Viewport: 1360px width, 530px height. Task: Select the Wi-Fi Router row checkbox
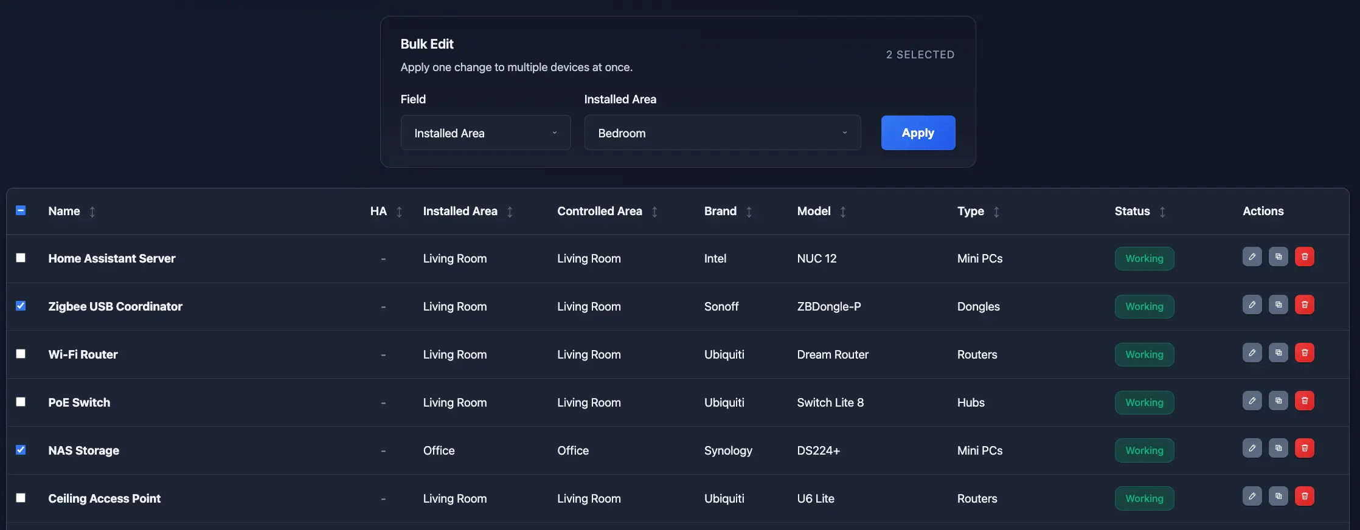[x=21, y=354]
